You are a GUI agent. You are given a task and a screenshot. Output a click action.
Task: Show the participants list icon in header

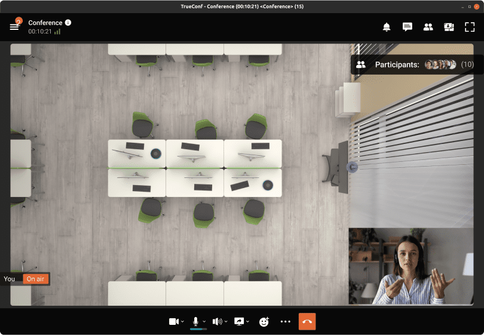point(428,27)
